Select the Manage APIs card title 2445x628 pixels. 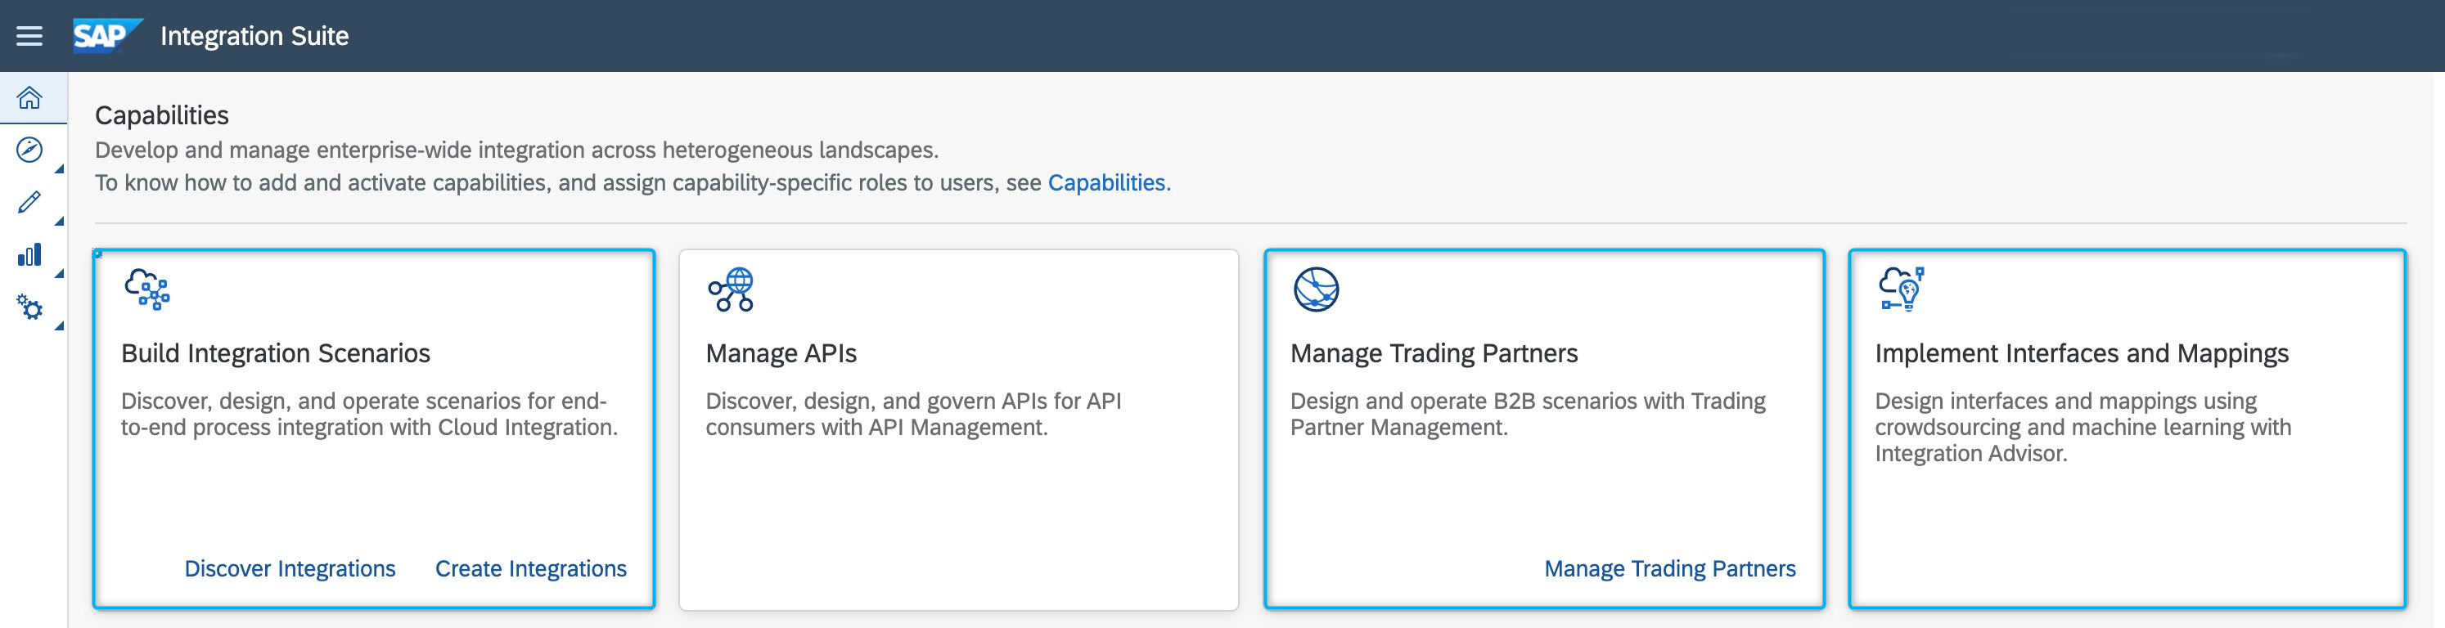pos(781,353)
